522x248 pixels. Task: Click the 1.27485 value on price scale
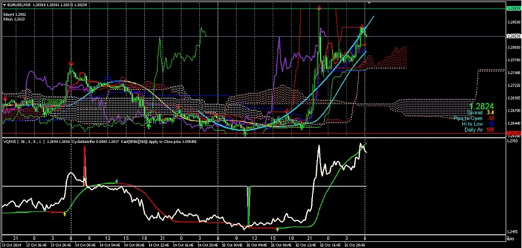514,73
